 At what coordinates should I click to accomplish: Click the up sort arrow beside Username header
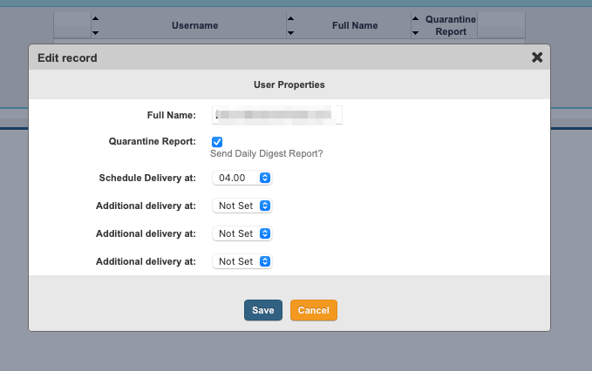[95, 18]
